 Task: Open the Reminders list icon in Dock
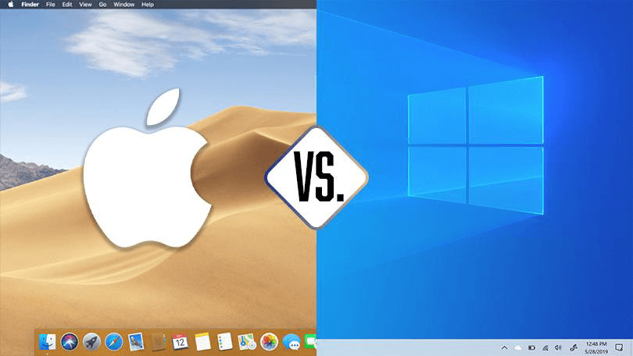coord(224,342)
